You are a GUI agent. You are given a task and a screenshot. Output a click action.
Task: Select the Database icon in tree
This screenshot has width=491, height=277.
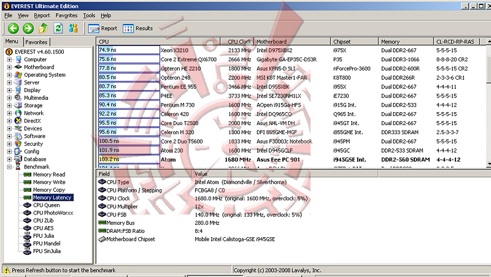point(18,159)
